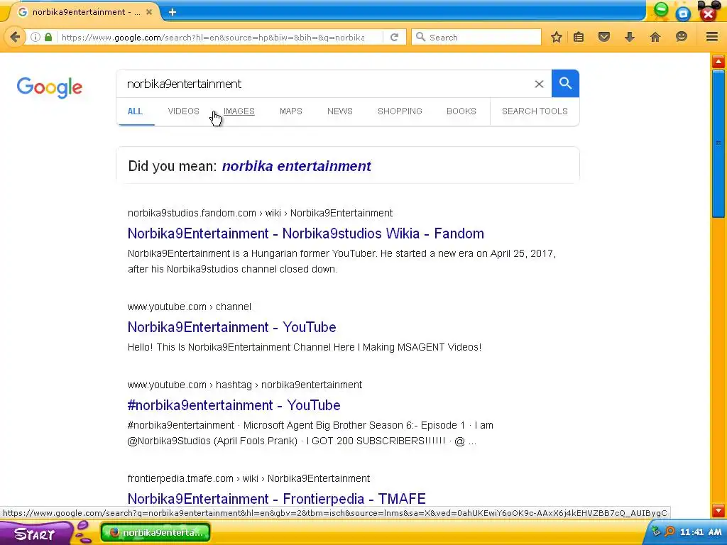
Task: Close the norbika9entertainment tab
Action: [x=149, y=12]
